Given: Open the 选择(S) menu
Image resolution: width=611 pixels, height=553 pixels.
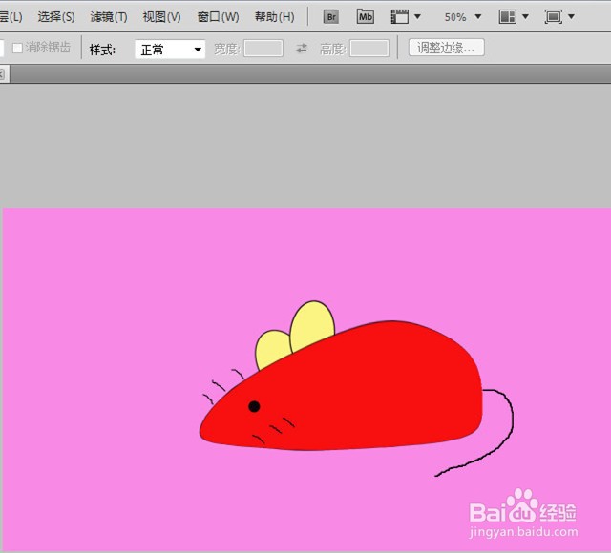Looking at the screenshot, I should (56, 17).
